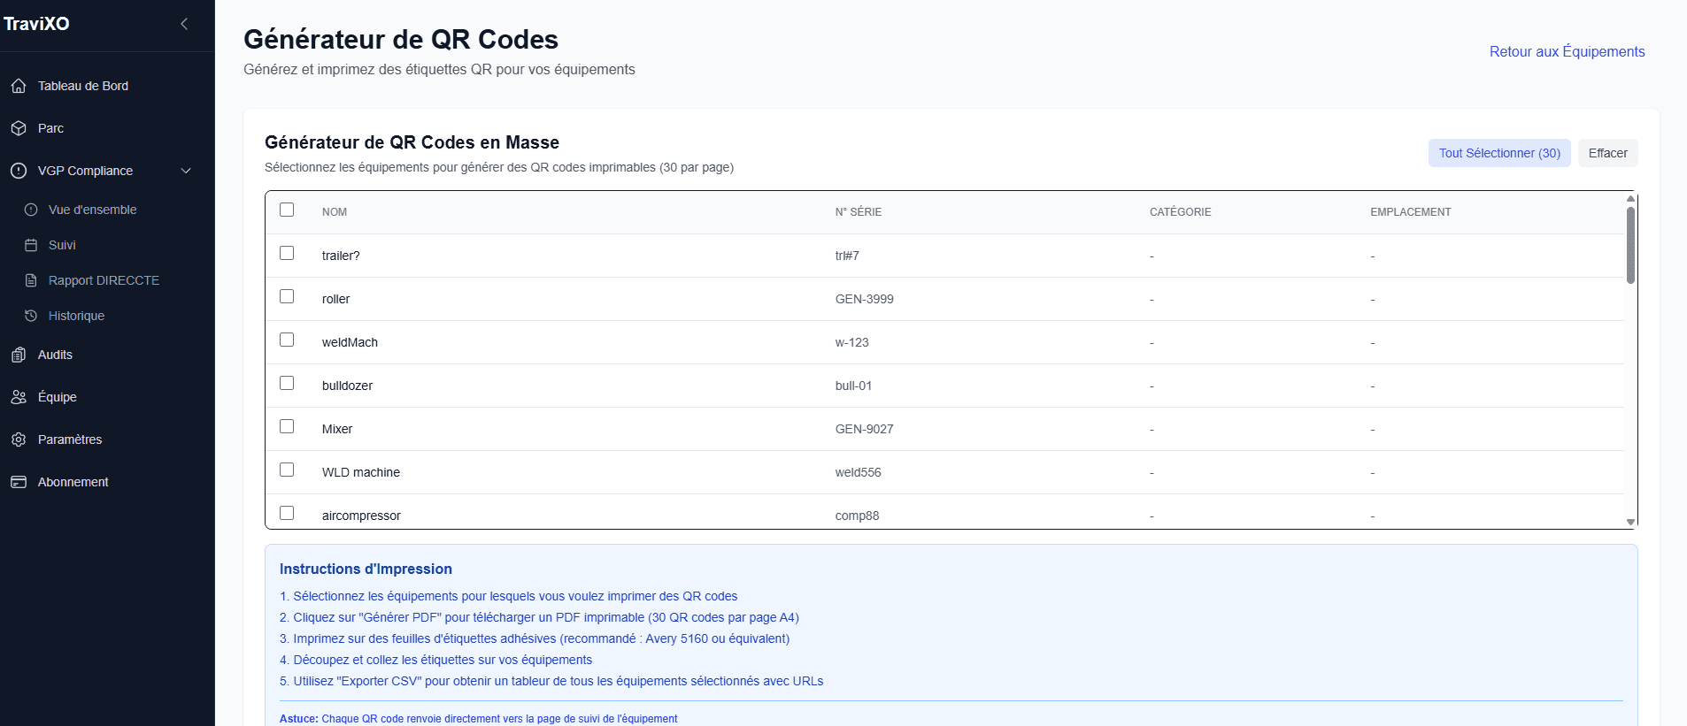Click serial number GEN-9027
The image size is (1687, 726).
865,429
